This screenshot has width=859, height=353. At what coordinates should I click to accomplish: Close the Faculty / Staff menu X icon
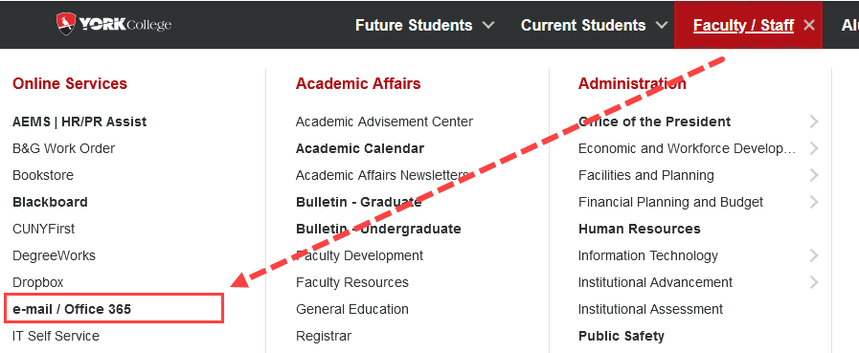[808, 25]
